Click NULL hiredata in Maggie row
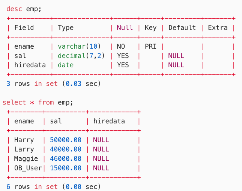 pos(101,159)
